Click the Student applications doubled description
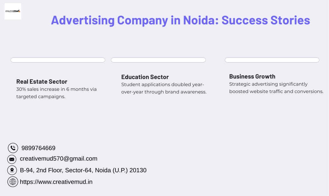This screenshot has width=329, height=196. pos(164,88)
